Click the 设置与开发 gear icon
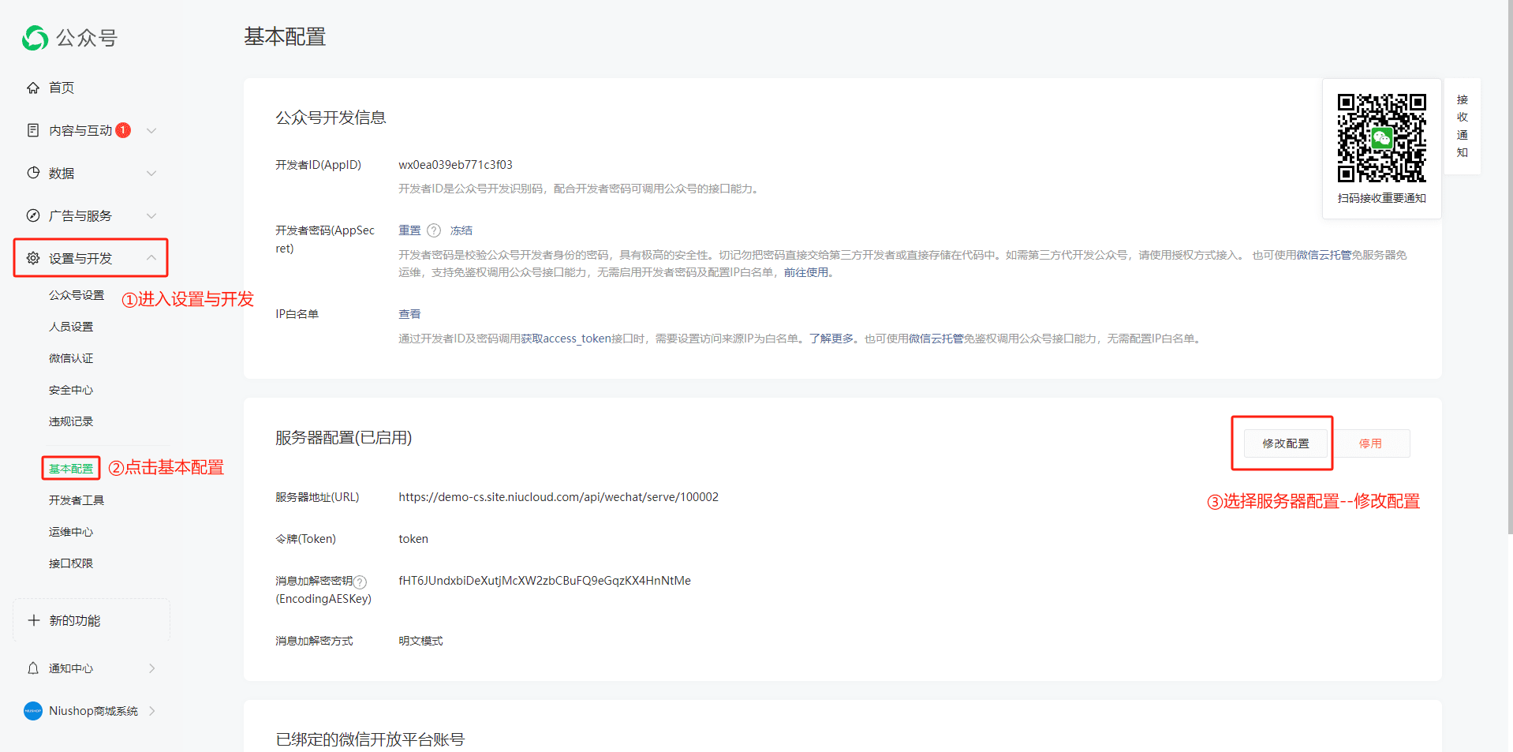1513x752 pixels. (33, 258)
